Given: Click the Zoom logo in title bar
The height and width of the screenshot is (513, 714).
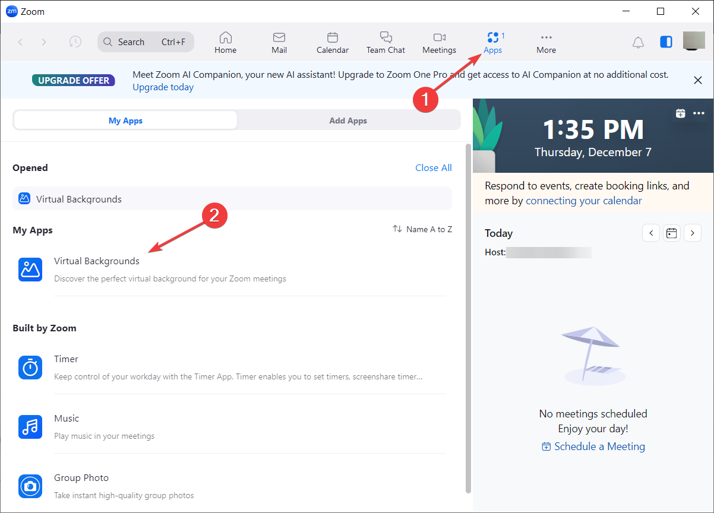Looking at the screenshot, I should [x=11, y=11].
